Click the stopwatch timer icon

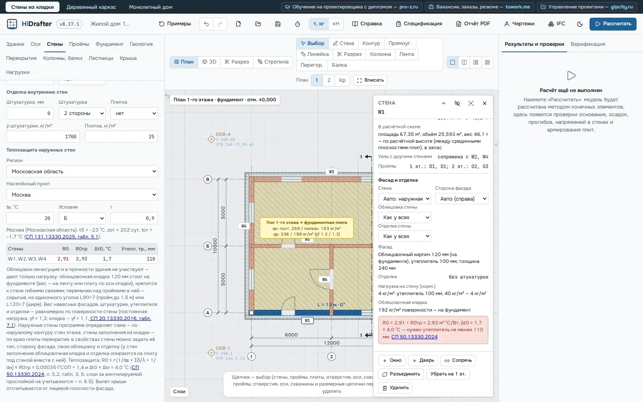point(297,24)
